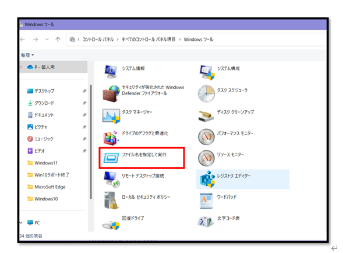Click the pin icon beside ダウンロード
Viewport: 343px width, 253px height.
pyautogui.click(x=84, y=103)
